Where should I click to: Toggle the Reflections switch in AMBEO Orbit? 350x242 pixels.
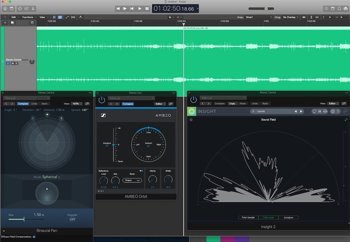[x=141, y=171]
